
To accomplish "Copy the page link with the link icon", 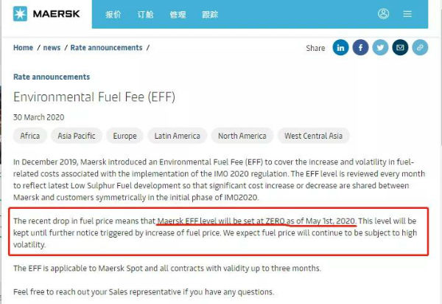I will point(420,48).
